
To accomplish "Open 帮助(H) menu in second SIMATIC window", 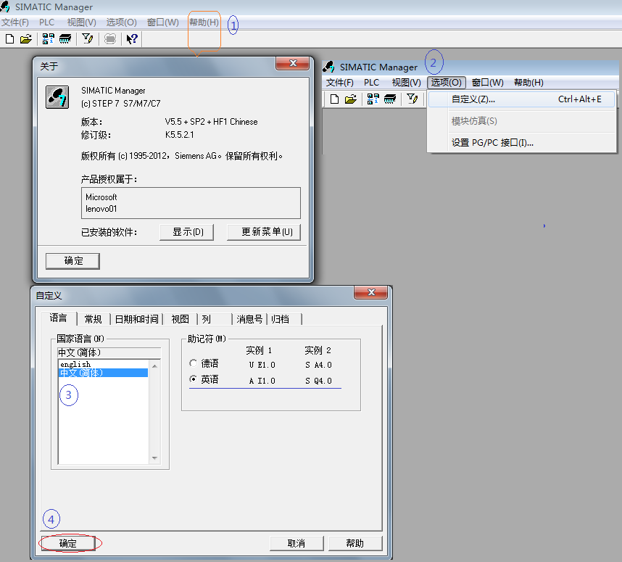I will click(528, 83).
